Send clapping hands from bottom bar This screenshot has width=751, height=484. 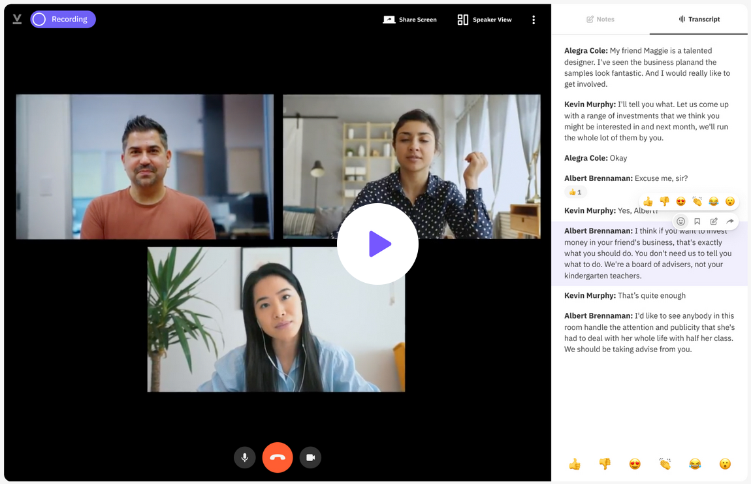pyautogui.click(x=665, y=464)
